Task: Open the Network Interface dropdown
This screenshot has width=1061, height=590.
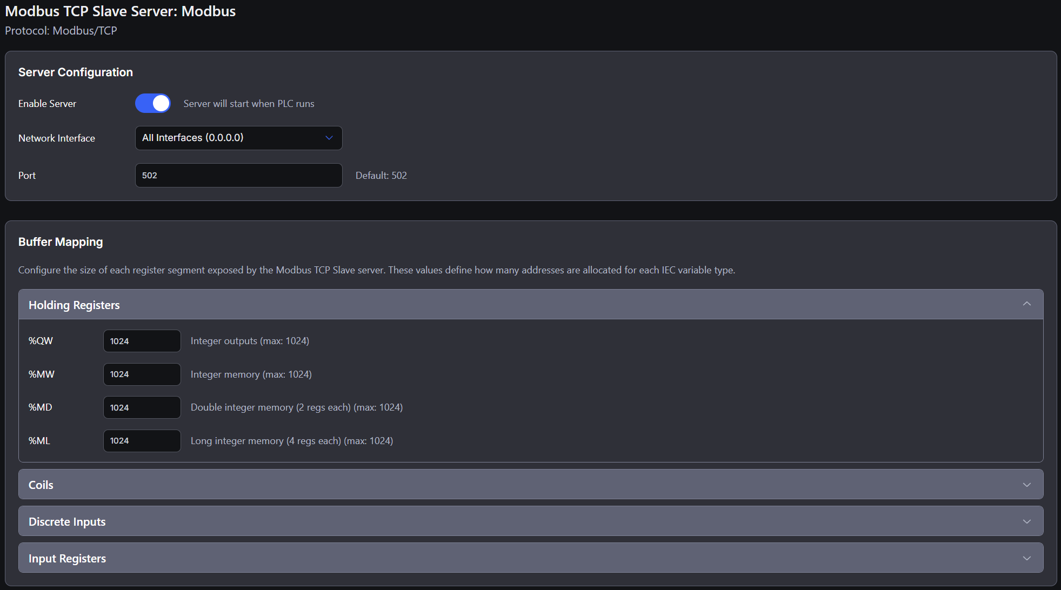Action: pos(238,138)
